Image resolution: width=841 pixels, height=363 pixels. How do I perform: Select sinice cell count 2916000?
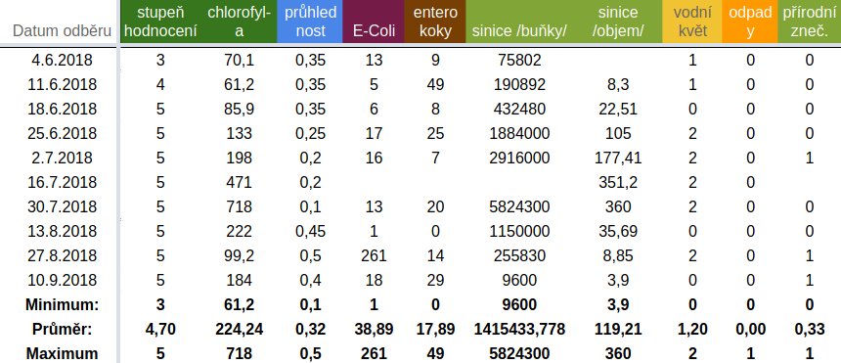519,158
